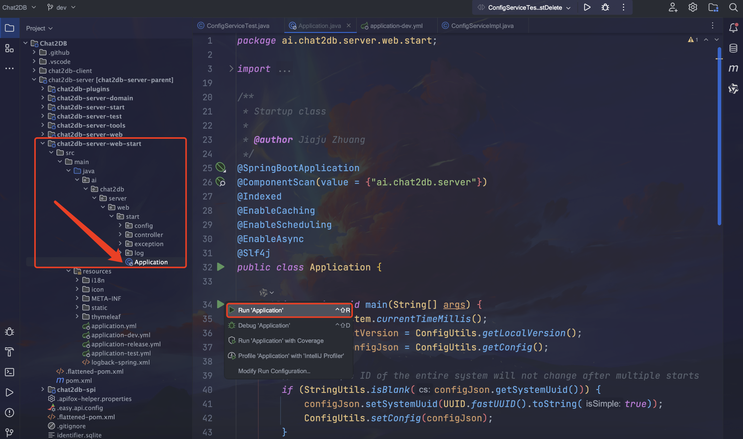Viewport: 743px width, 439px height.
Task: Select Modify Run Configuration menu item
Action: [x=289, y=371]
